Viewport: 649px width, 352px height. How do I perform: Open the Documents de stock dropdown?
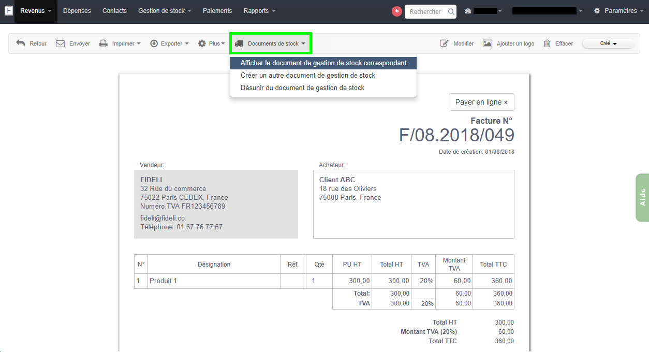click(270, 43)
